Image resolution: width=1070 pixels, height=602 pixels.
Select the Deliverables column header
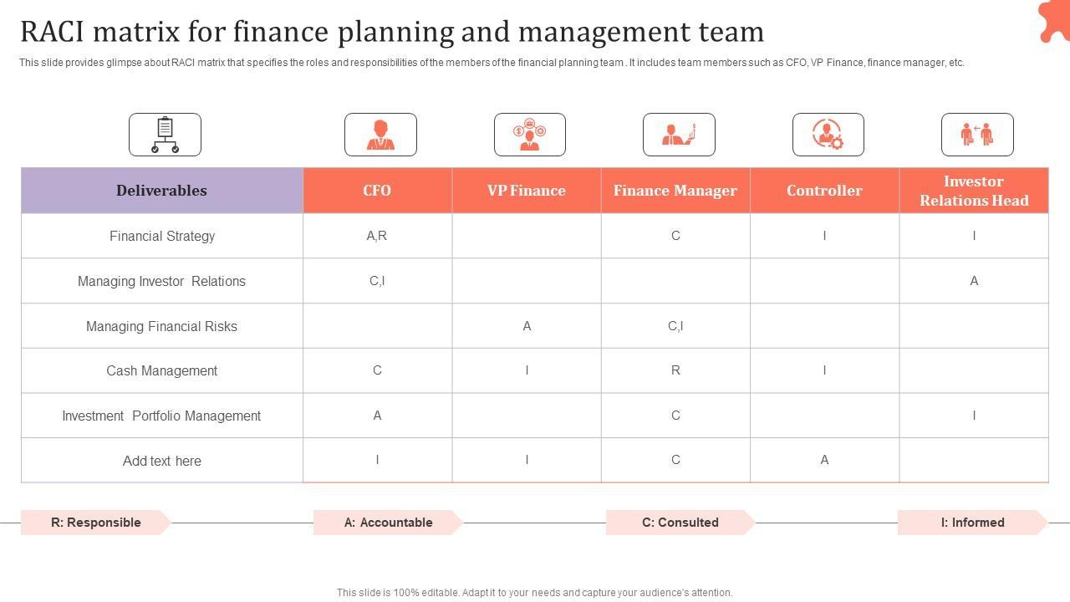(x=161, y=191)
